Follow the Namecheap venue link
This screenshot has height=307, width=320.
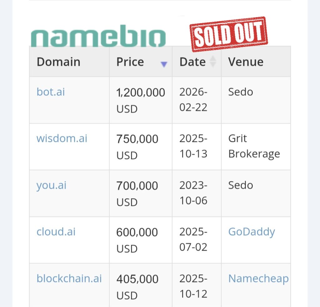pos(258,278)
